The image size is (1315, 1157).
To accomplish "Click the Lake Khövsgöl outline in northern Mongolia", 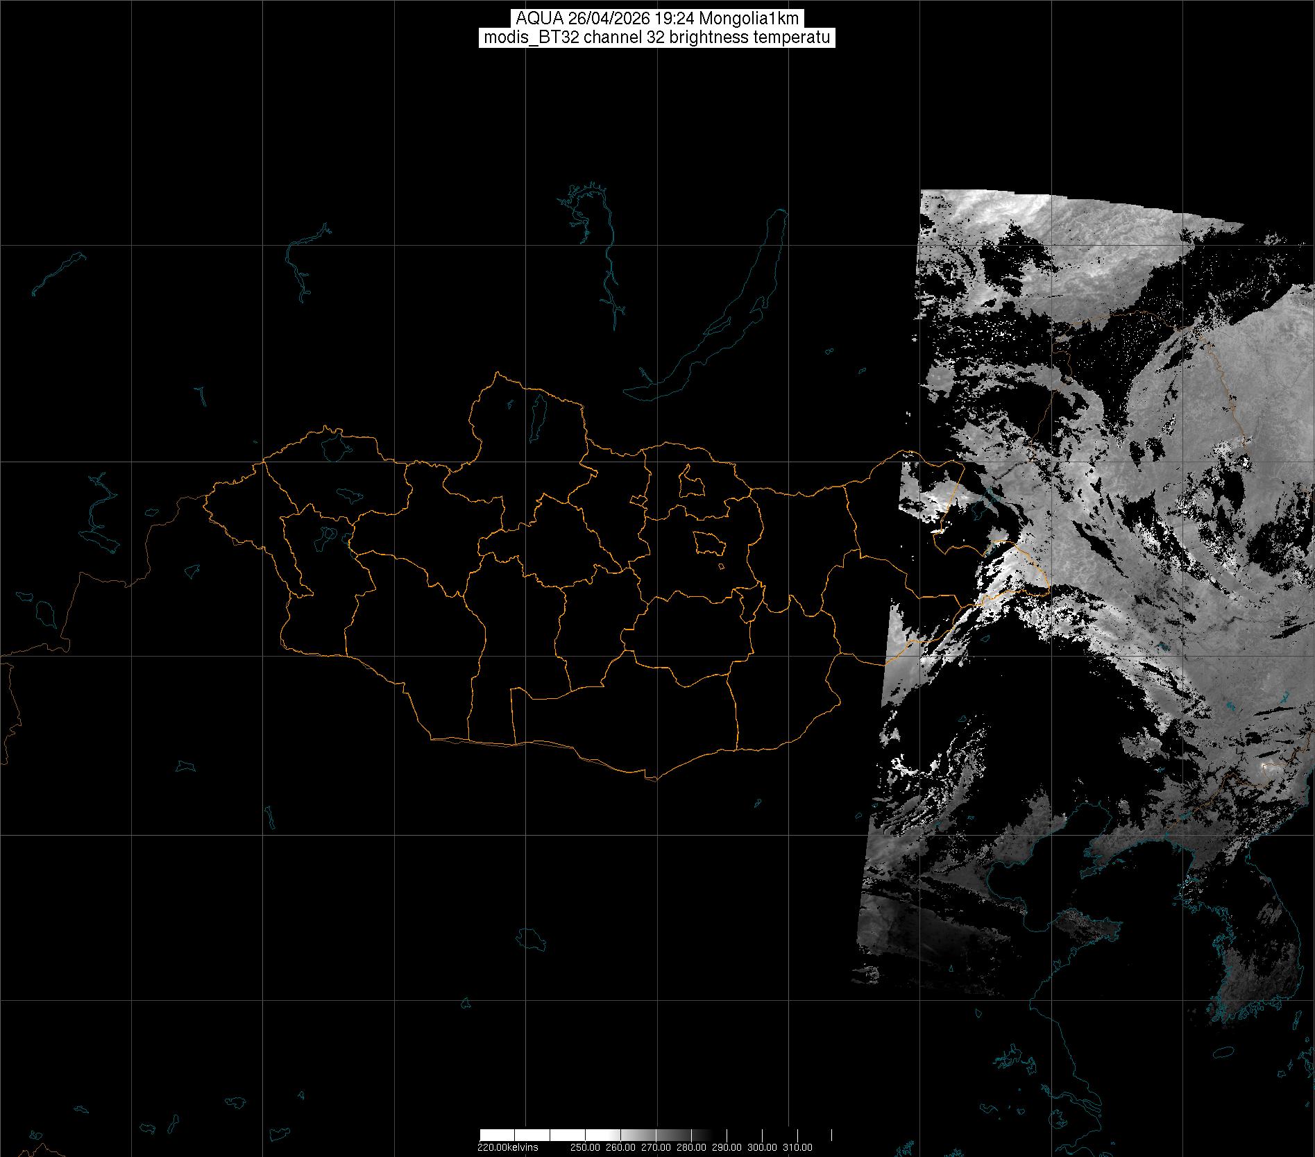I will pos(537,415).
